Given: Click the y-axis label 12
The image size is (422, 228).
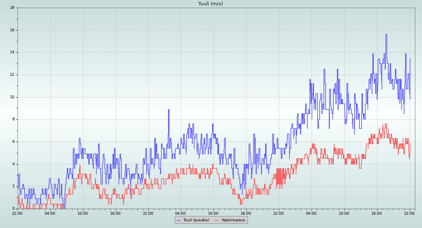Looking at the screenshot, I should pos(12,75).
